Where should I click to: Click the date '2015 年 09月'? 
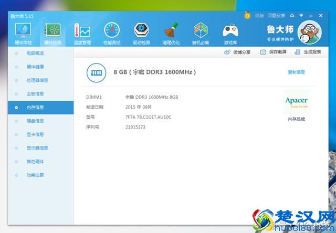(139, 107)
